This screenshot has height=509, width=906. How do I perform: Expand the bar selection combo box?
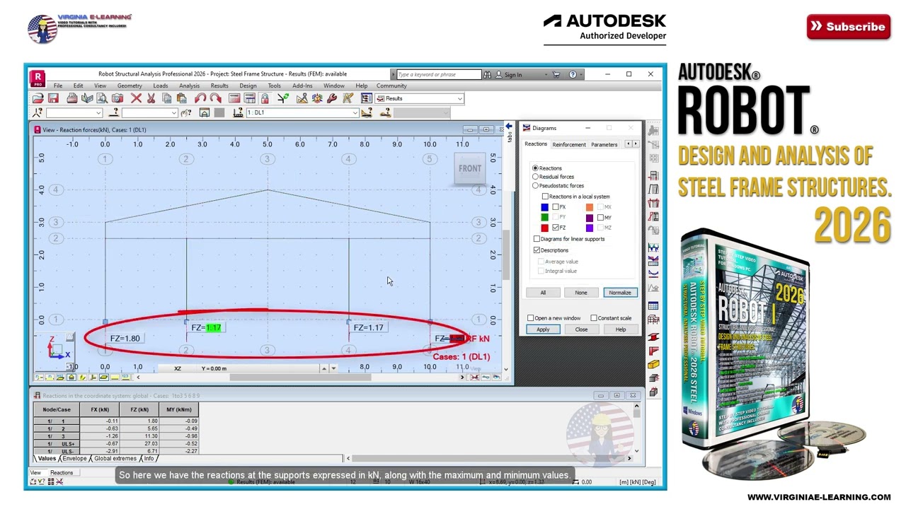pyautogui.click(x=173, y=112)
